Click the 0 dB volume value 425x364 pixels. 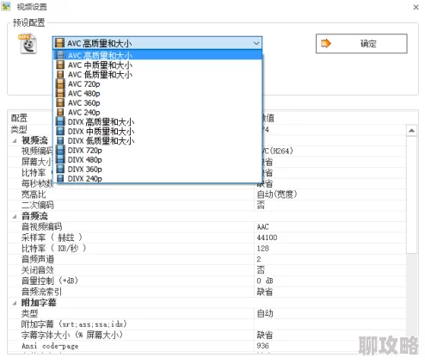[x=265, y=281]
